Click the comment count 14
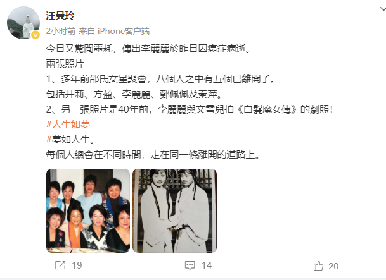The image size is (386, 280). (x=207, y=265)
